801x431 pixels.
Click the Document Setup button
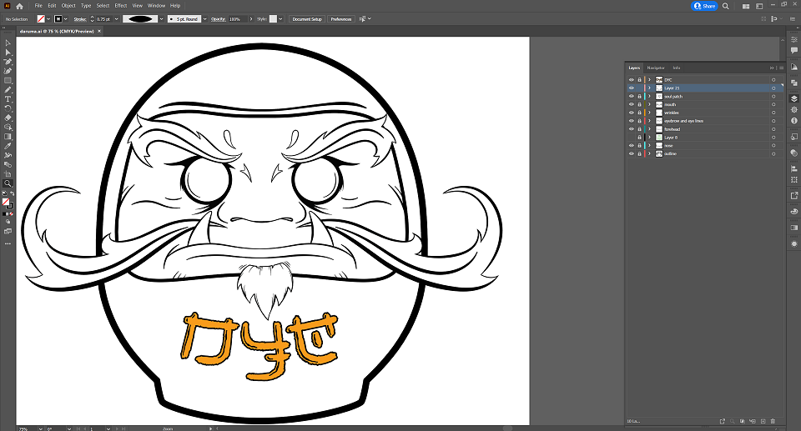[307, 19]
